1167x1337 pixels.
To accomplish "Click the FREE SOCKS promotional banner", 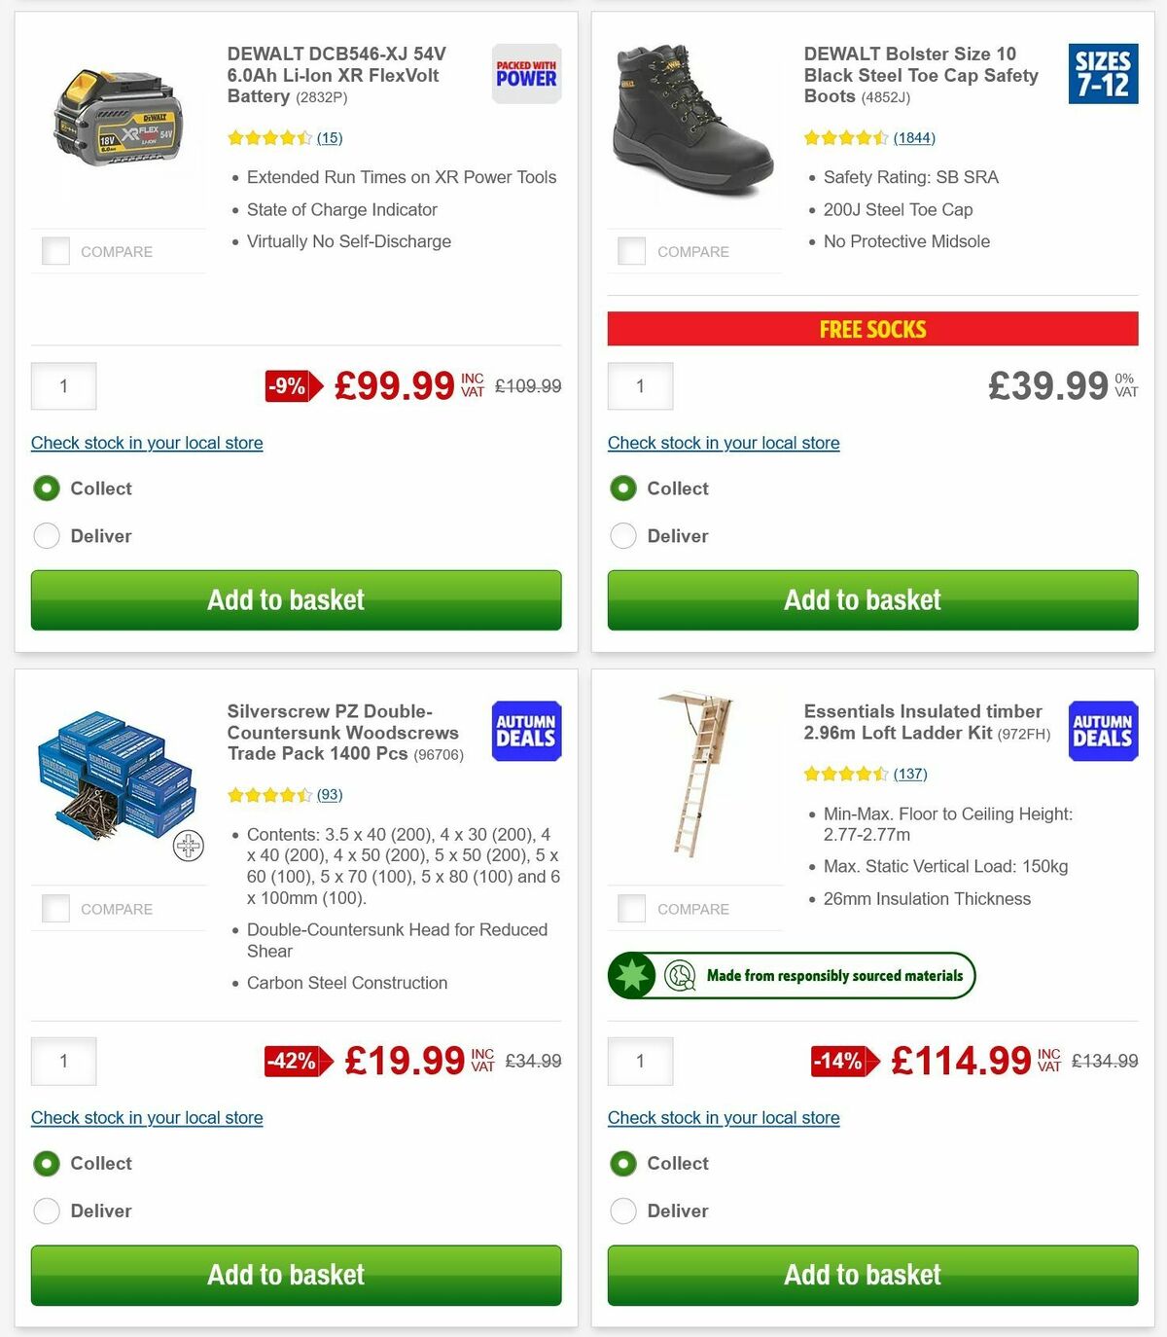I will pyautogui.click(x=872, y=329).
